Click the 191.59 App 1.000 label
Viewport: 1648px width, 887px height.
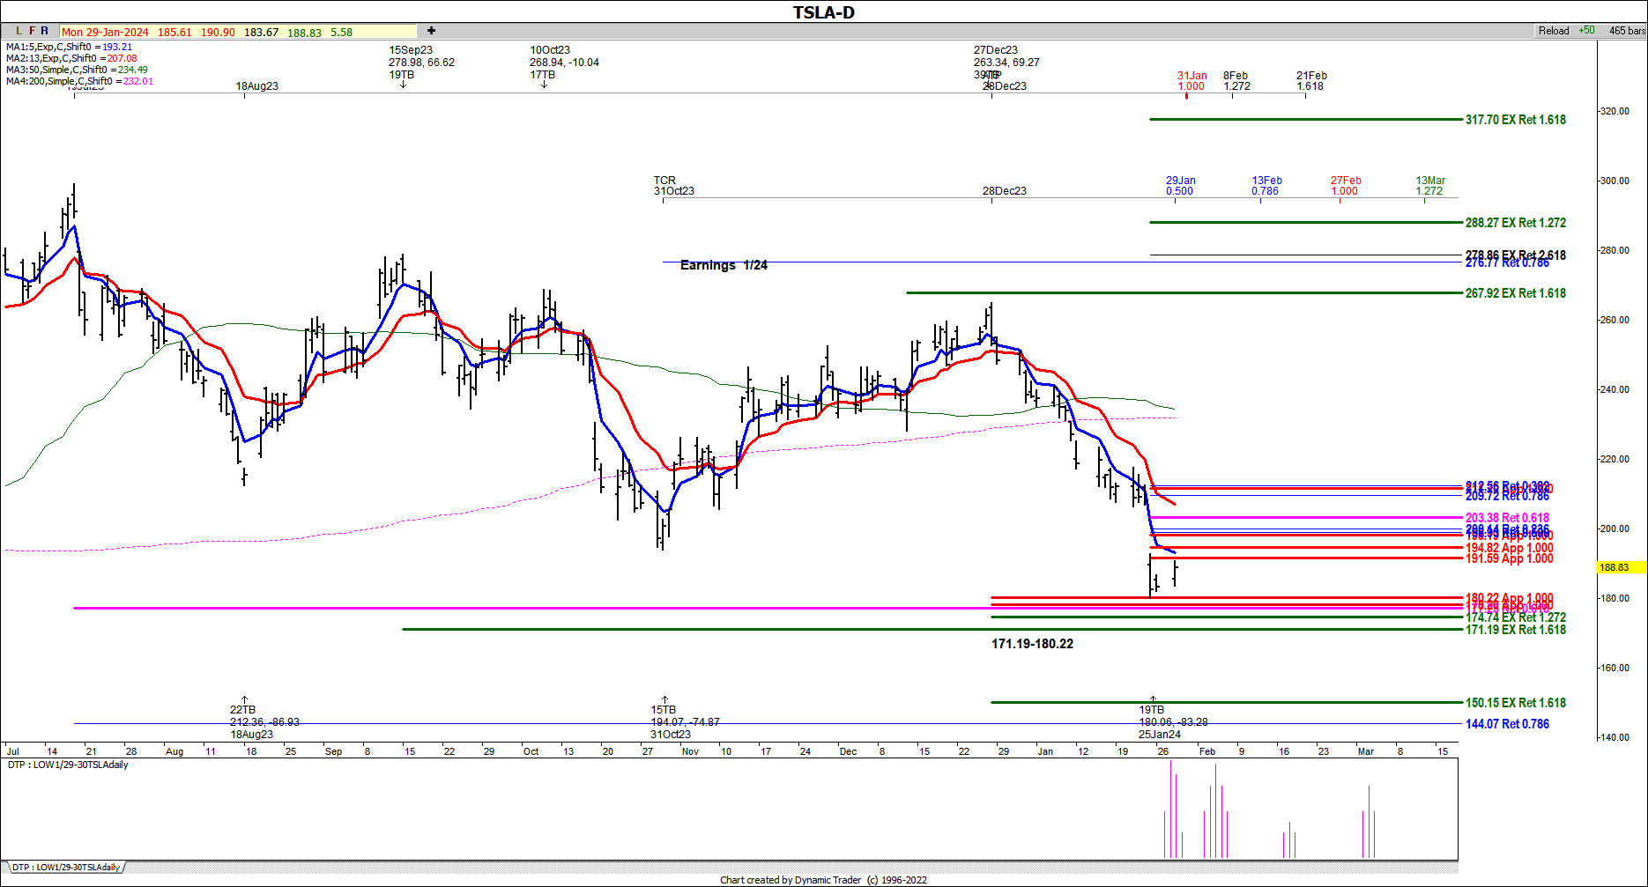click(1509, 558)
